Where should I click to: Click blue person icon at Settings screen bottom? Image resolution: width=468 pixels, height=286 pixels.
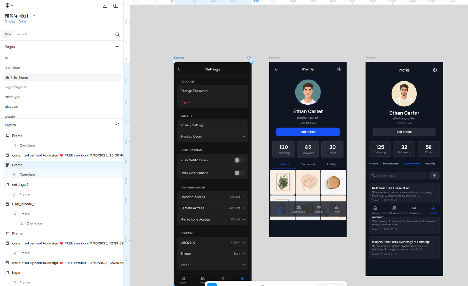coord(242,278)
